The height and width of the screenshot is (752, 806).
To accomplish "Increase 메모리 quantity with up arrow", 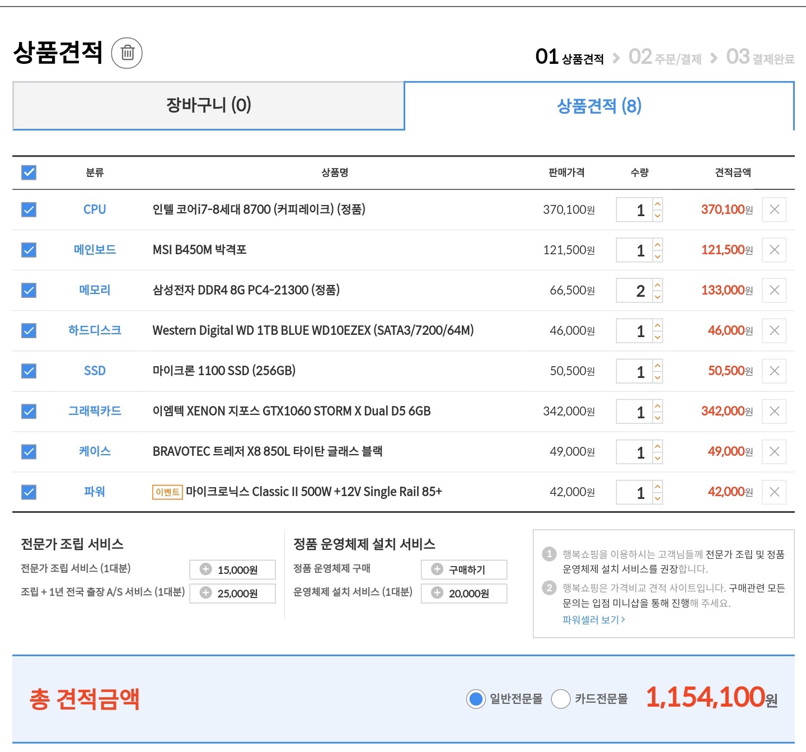I will coord(658,284).
